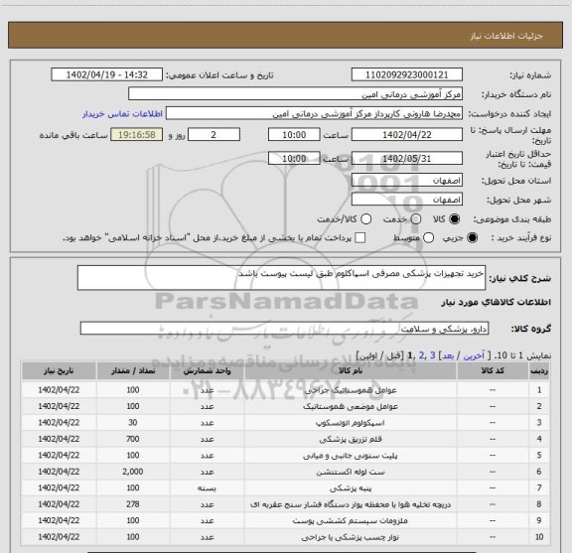Select the کالا/خدمت radio button
Image resolution: width=572 pixels, height=553 pixels.
365,219
